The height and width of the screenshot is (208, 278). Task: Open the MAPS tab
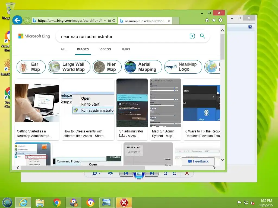[126, 49]
